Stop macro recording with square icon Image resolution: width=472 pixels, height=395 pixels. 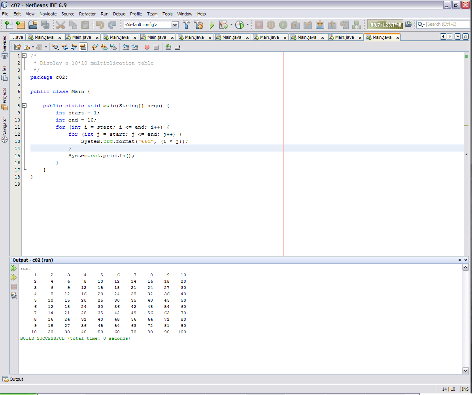156,47
